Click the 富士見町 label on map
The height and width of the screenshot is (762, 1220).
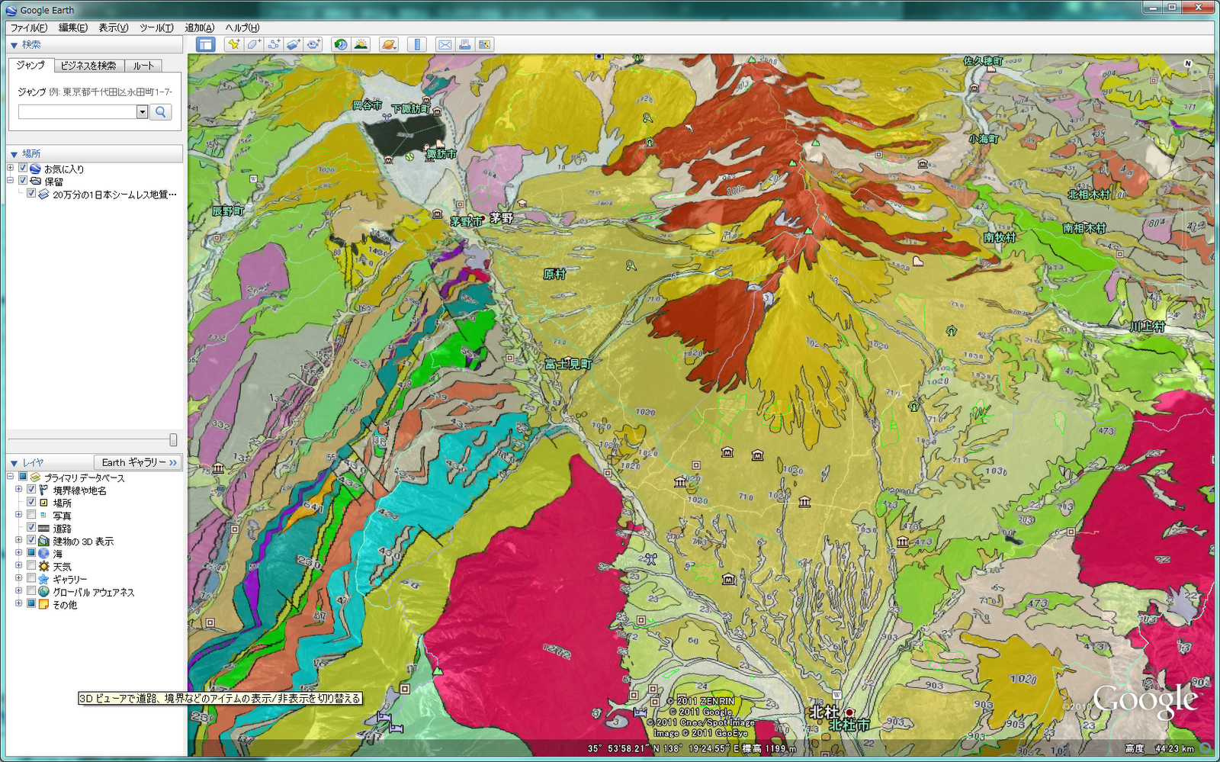coord(568,365)
